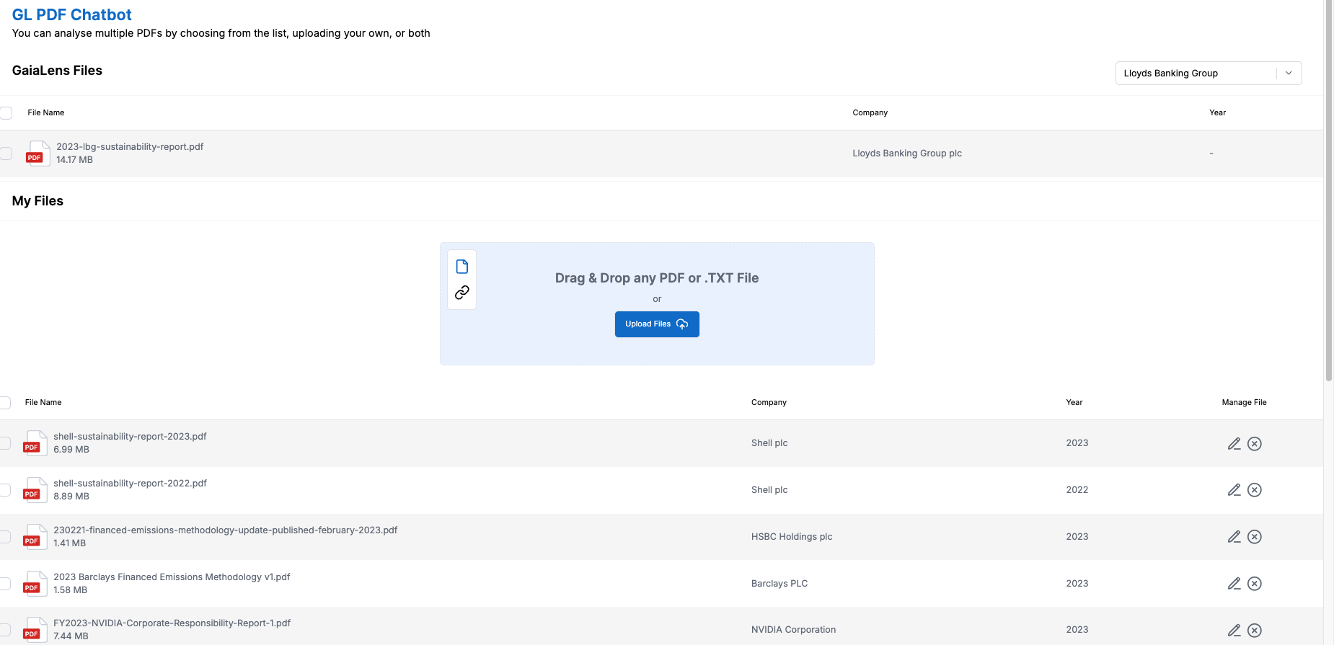Click PDF icon of NVIDIA report file
This screenshot has width=1334, height=645.
[35, 629]
